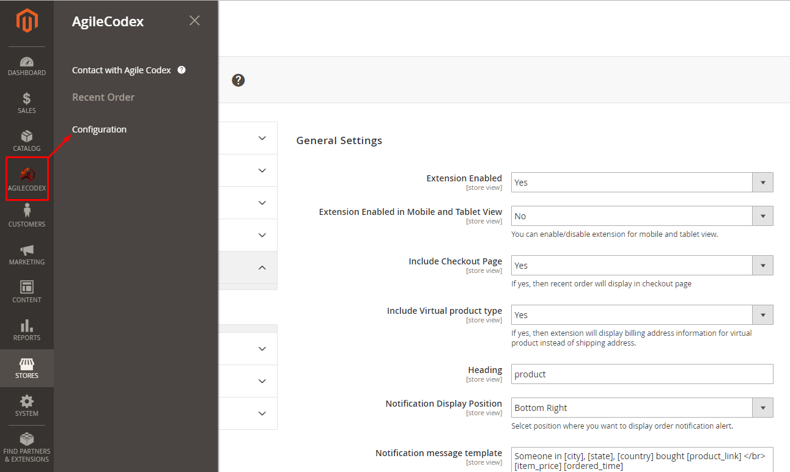790x472 pixels.
Task: Open Notification Display Position dropdown
Action: [x=642, y=408]
